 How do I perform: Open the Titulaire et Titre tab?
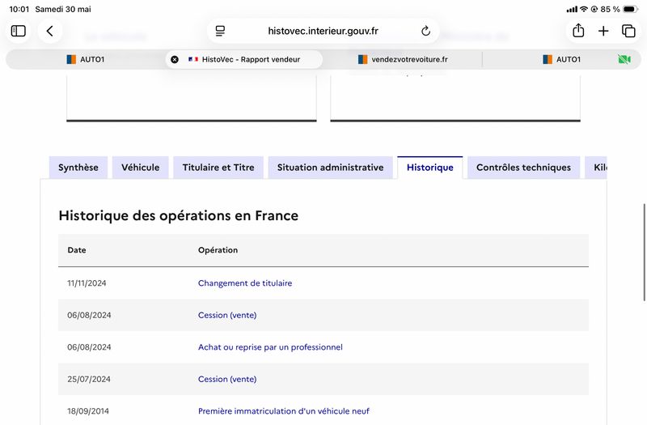tap(218, 168)
